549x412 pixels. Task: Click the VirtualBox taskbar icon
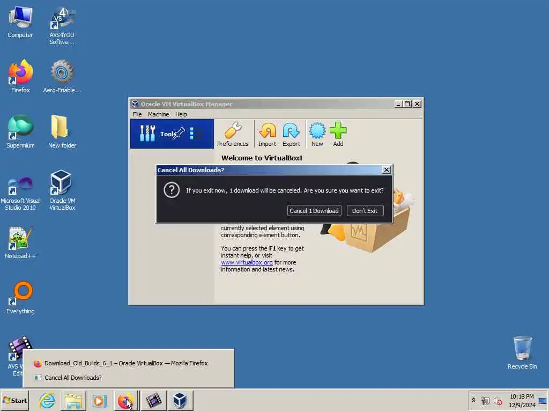click(x=180, y=400)
